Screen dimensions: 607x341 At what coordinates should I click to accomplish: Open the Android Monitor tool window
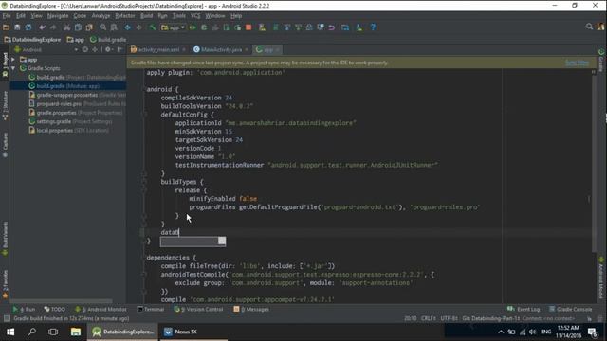click(x=101, y=310)
